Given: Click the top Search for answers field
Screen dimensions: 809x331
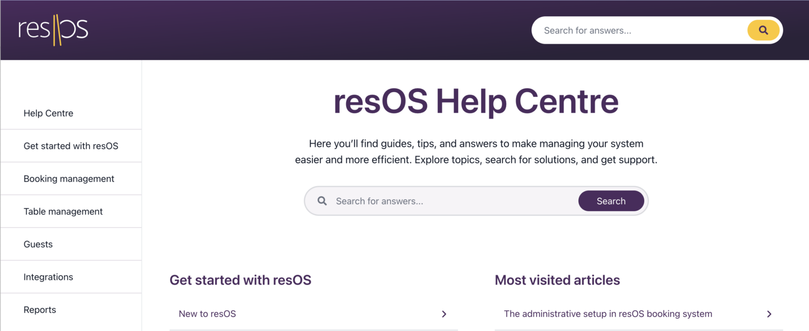Looking at the screenshot, I should [x=632, y=30].
